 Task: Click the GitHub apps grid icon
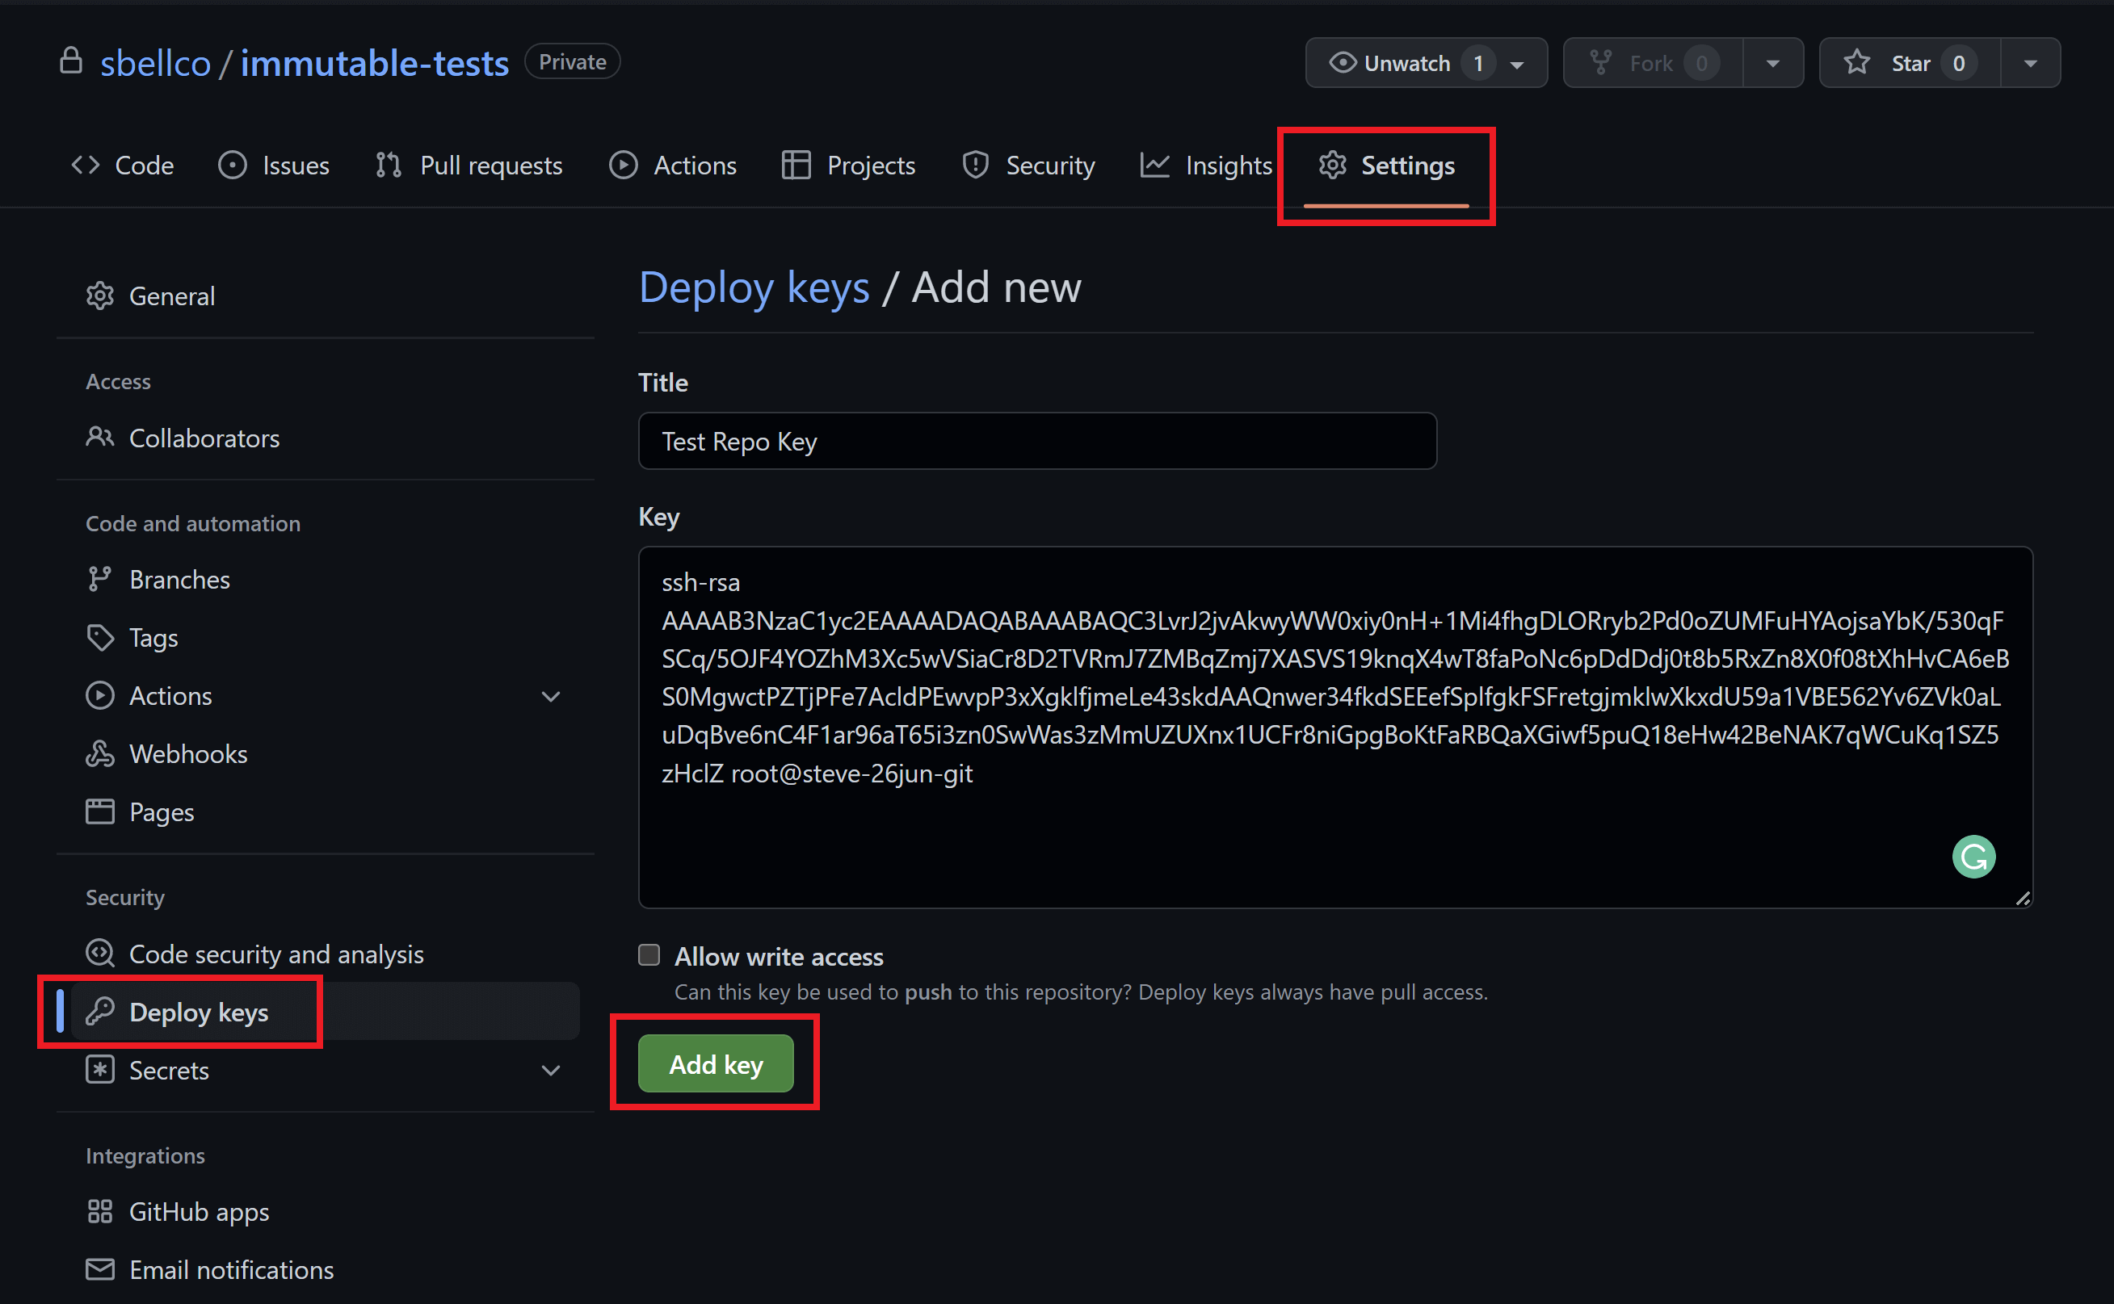coord(100,1212)
